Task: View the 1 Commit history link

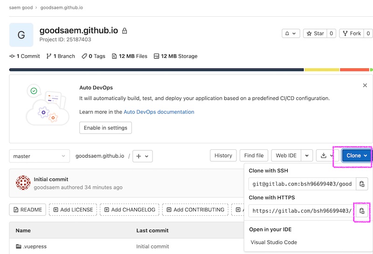Action: coord(25,56)
